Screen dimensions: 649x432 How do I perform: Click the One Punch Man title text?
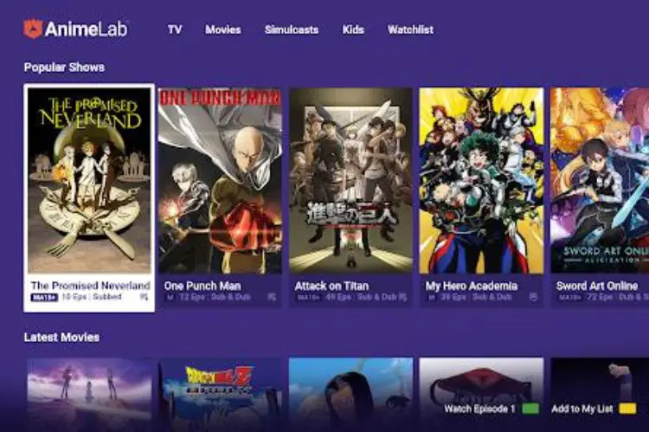coord(202,286)
